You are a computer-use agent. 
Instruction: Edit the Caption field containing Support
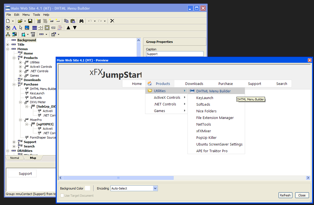(174, 54)
